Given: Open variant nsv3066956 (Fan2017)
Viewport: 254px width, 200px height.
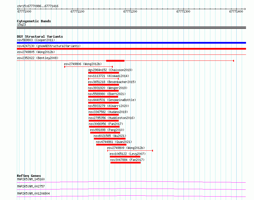Looking at the screenshot, I should [x=106, y=124].
